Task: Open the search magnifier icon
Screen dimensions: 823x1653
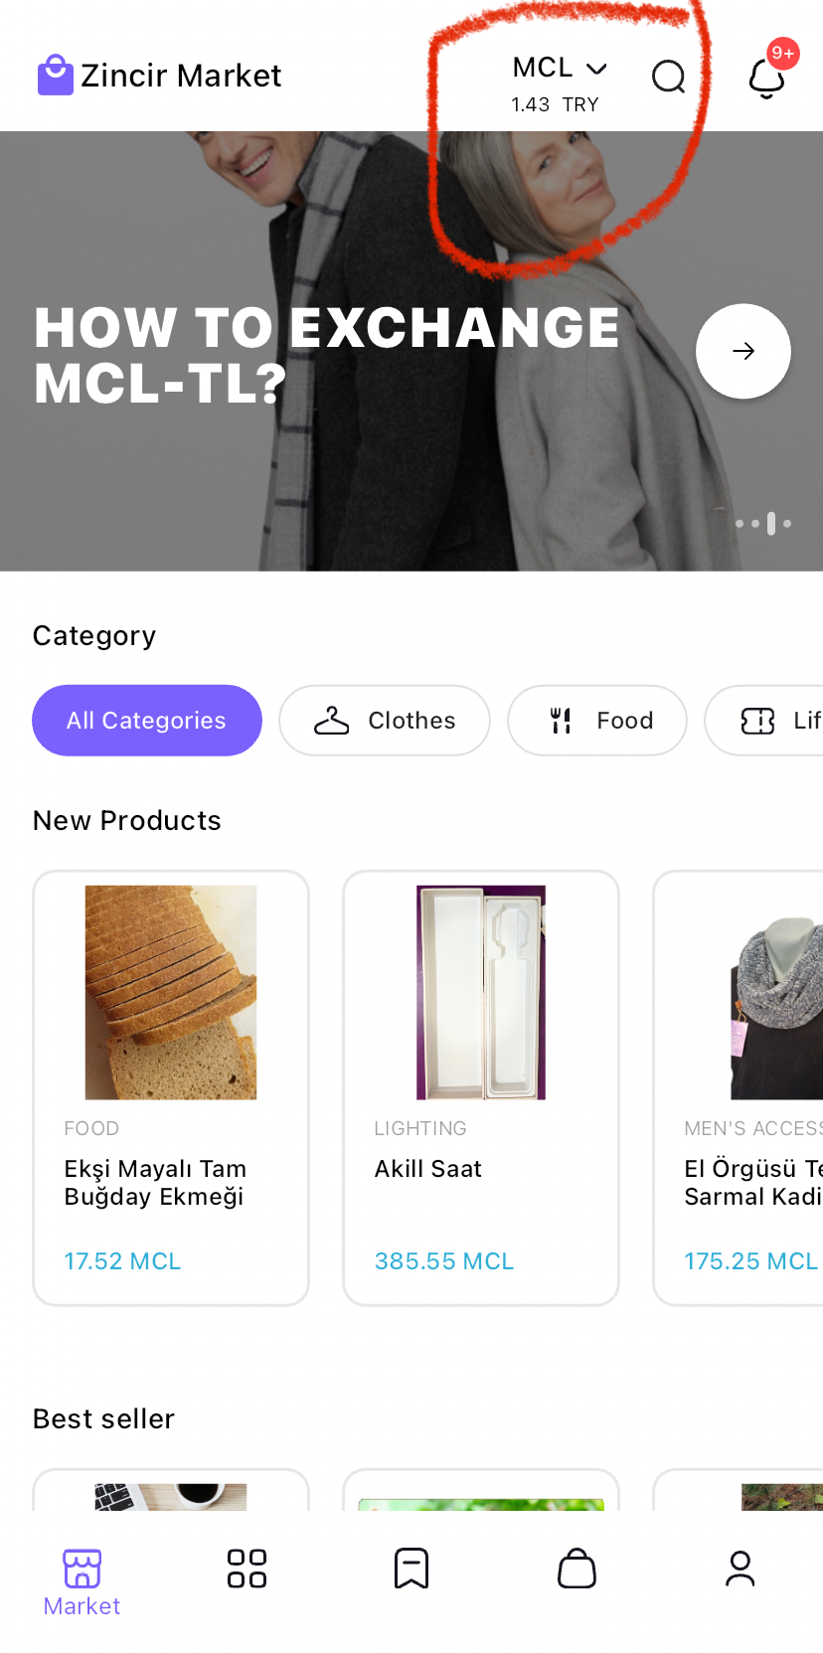Action: (669, 77)
